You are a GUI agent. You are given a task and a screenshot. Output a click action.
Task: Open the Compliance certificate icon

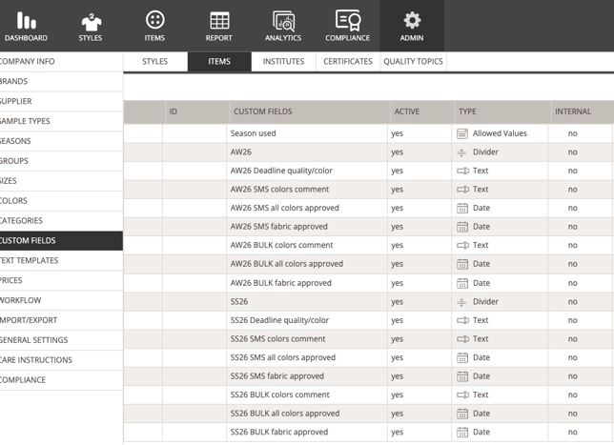[348, 20]
